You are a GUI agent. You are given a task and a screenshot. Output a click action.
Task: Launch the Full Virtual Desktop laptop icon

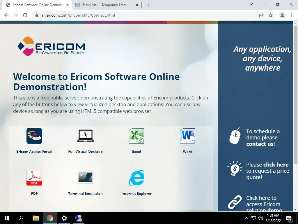click(x=86, y=136)
